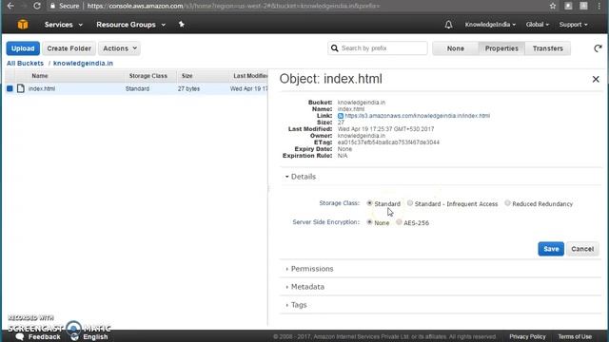Open the knowledgeindia.in breadcrumb link
The width and height of the screenshot is (609, 342).
tap(83, 64)
